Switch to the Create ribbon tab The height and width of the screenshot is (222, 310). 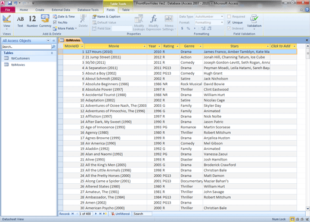pos(40,10)
